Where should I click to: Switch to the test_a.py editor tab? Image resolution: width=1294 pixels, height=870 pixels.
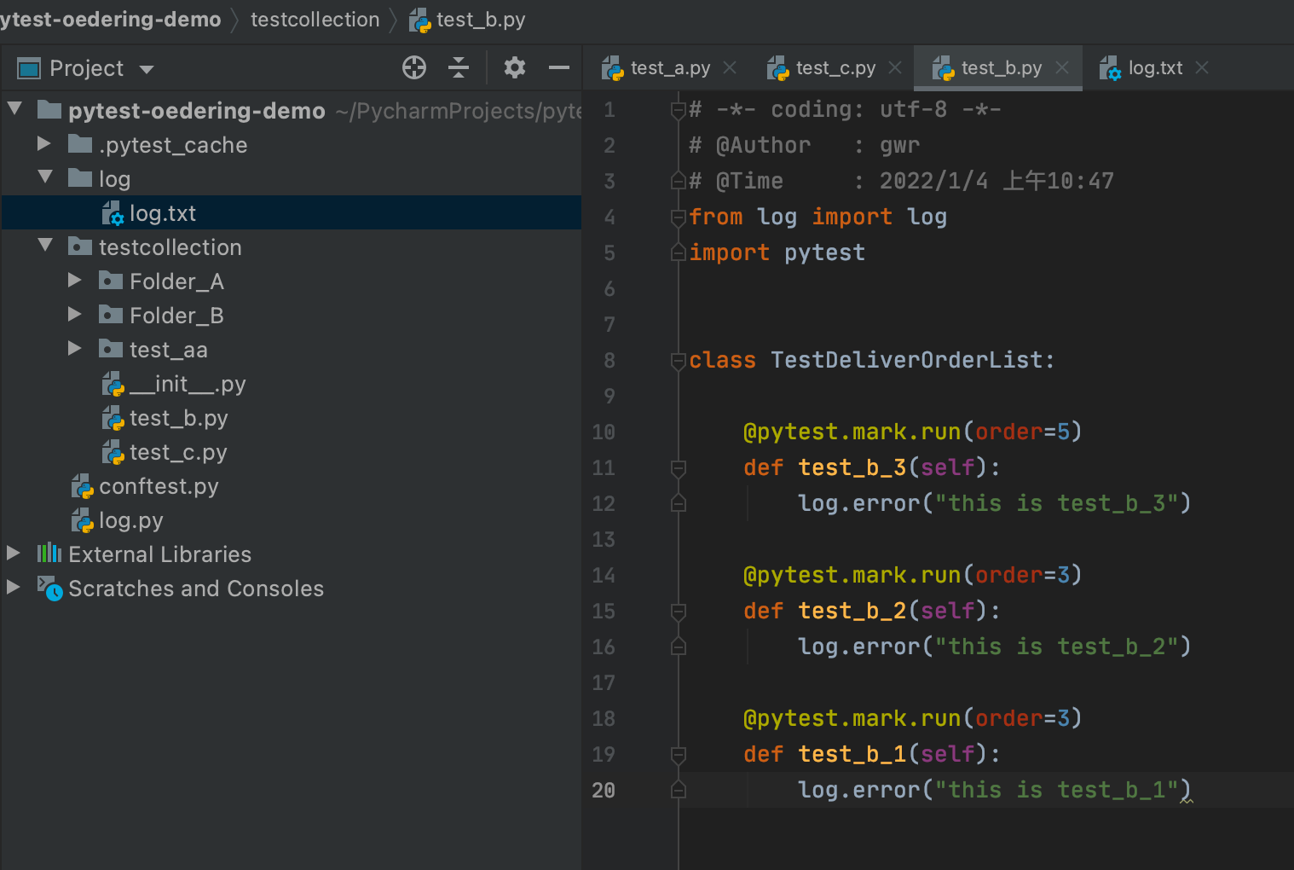pos(670,67)
